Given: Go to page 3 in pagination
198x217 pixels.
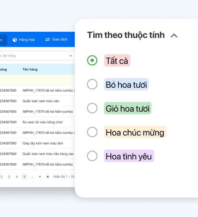Looking at the screenshot, I should point(9,177).
